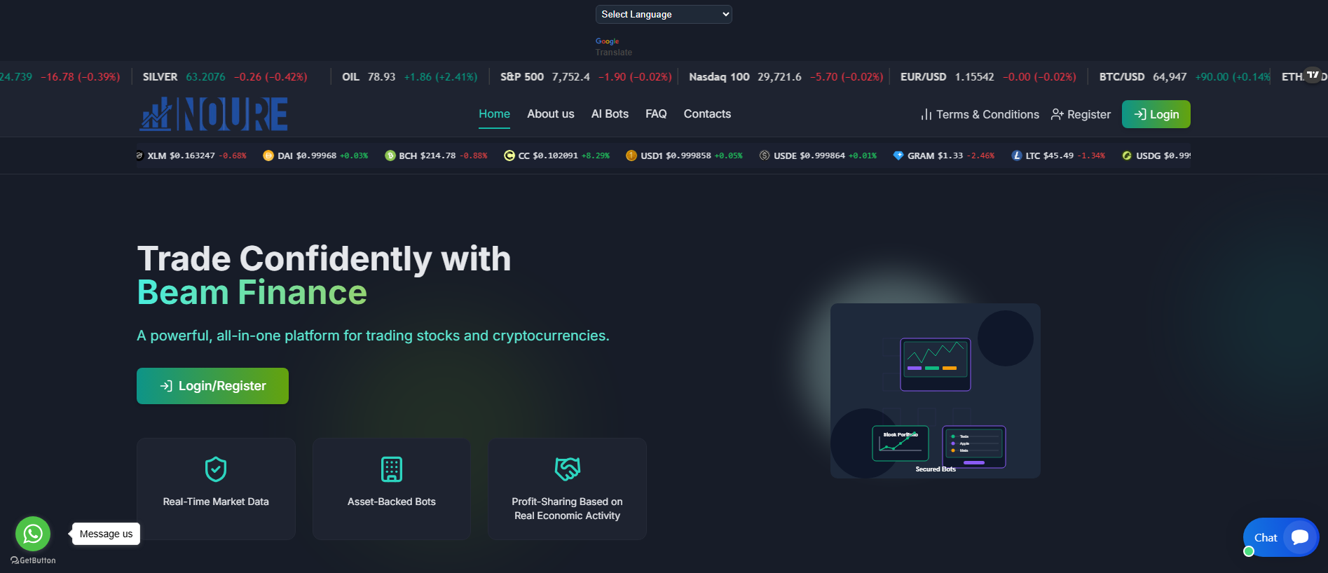The image size is (1328, 573).
Task: Click the LTC price $45.49
Action: coord(1058,156)
